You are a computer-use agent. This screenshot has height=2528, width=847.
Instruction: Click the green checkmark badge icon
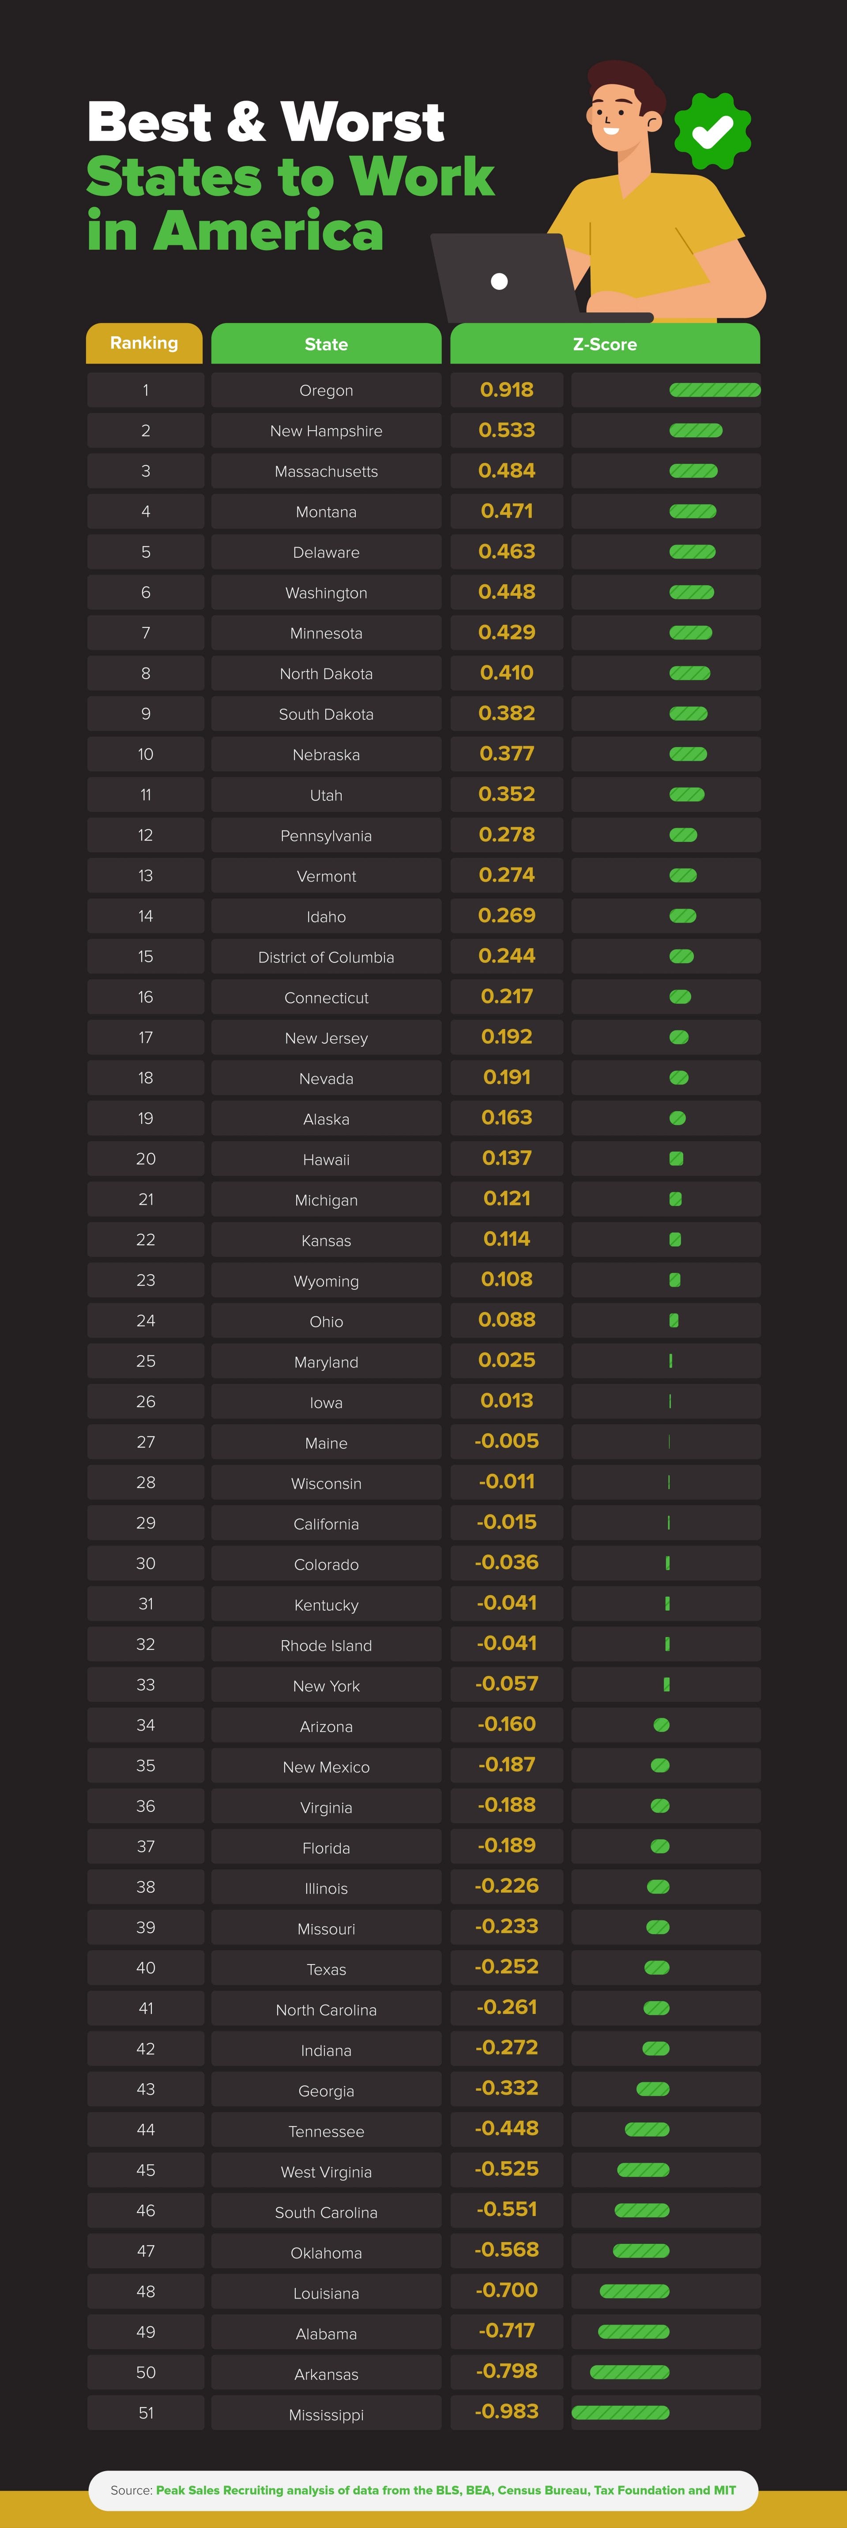712,131
